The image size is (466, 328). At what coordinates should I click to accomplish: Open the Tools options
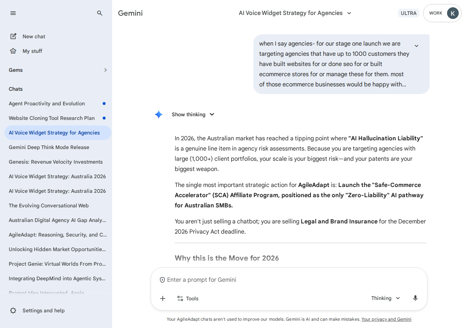(x=188, y=298)
